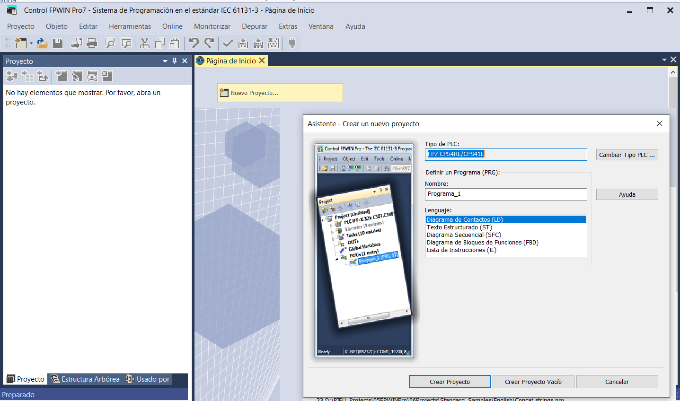Click the Find in Project double-bubble icon
Viewport: 680px width, 401px height.
click(x=126, y=44)
